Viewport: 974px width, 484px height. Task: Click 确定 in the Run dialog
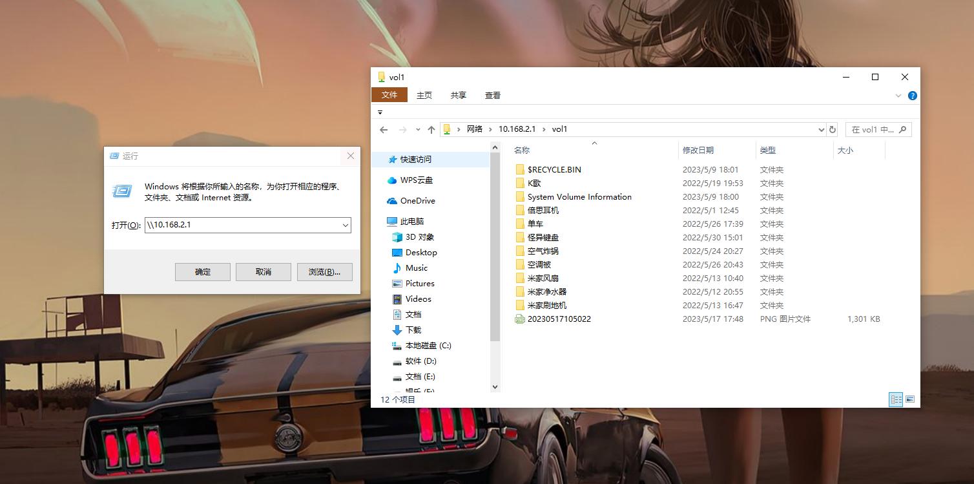(202, 271)
